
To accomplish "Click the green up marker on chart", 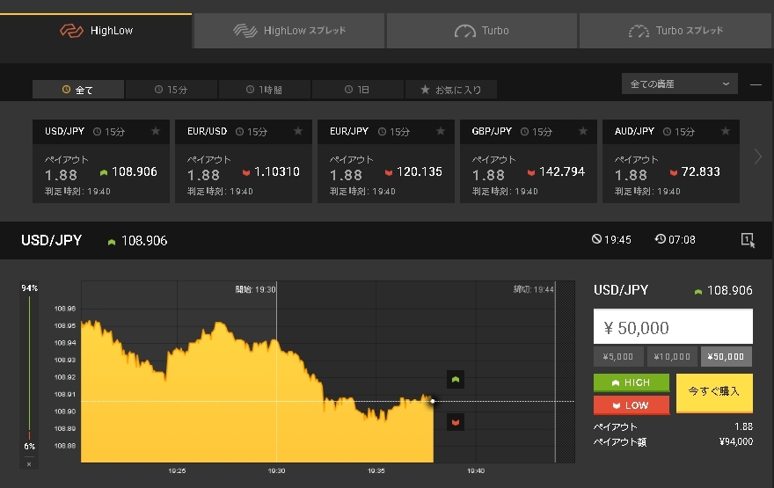I will pos(455,380).
